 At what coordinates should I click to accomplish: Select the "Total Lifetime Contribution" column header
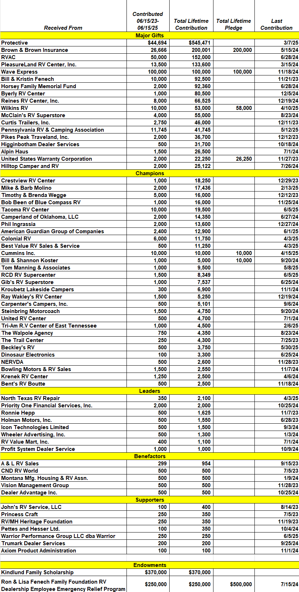tap(191, 24)
